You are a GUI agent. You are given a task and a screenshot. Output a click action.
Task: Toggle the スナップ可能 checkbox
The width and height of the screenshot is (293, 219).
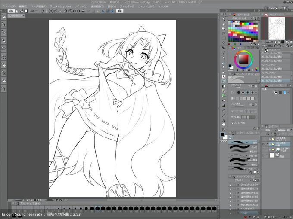233,122
